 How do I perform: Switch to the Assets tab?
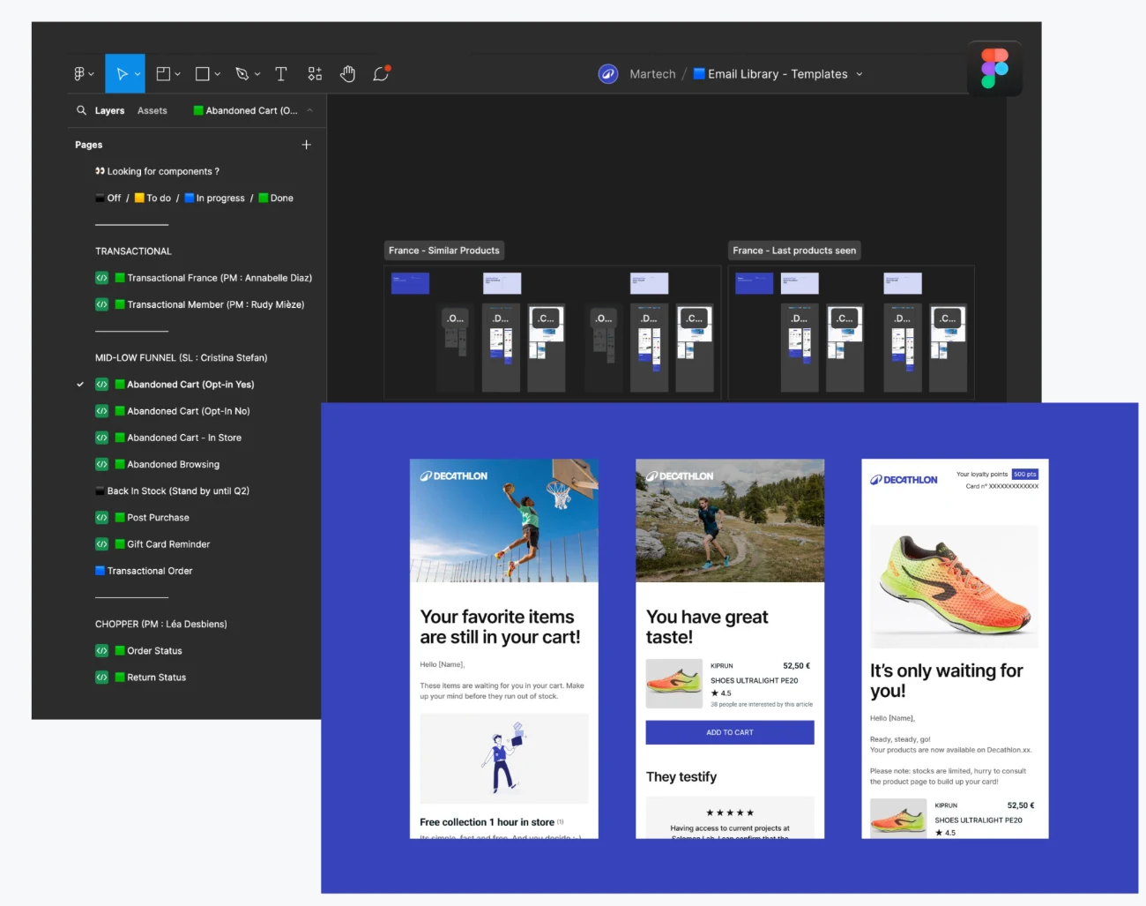click(153, 110)
